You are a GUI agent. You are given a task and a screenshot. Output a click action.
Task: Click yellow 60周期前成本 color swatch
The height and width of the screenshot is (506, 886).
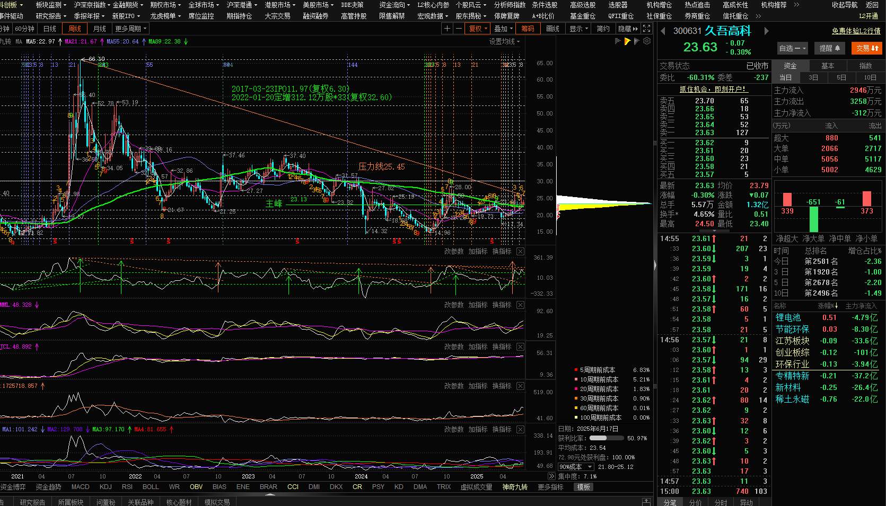pos(576,408)
